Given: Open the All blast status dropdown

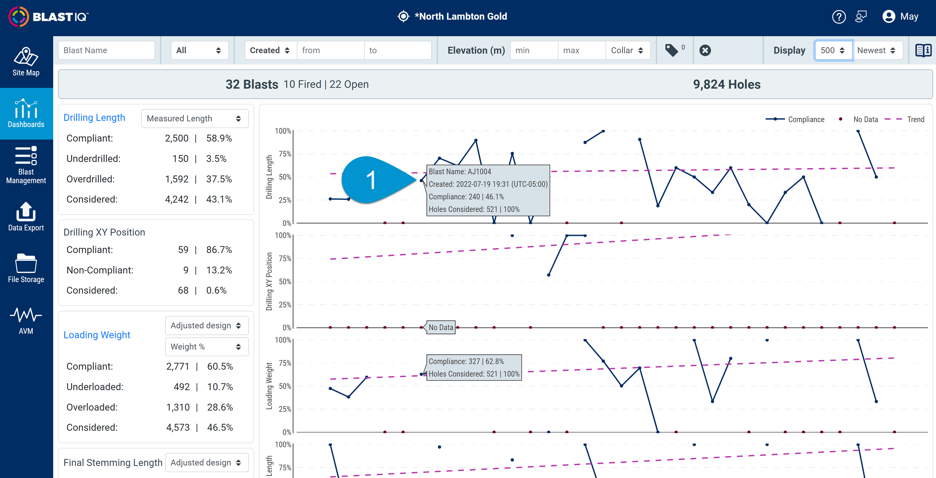Looking at the screenshot, I should click(x=199, y=50).
